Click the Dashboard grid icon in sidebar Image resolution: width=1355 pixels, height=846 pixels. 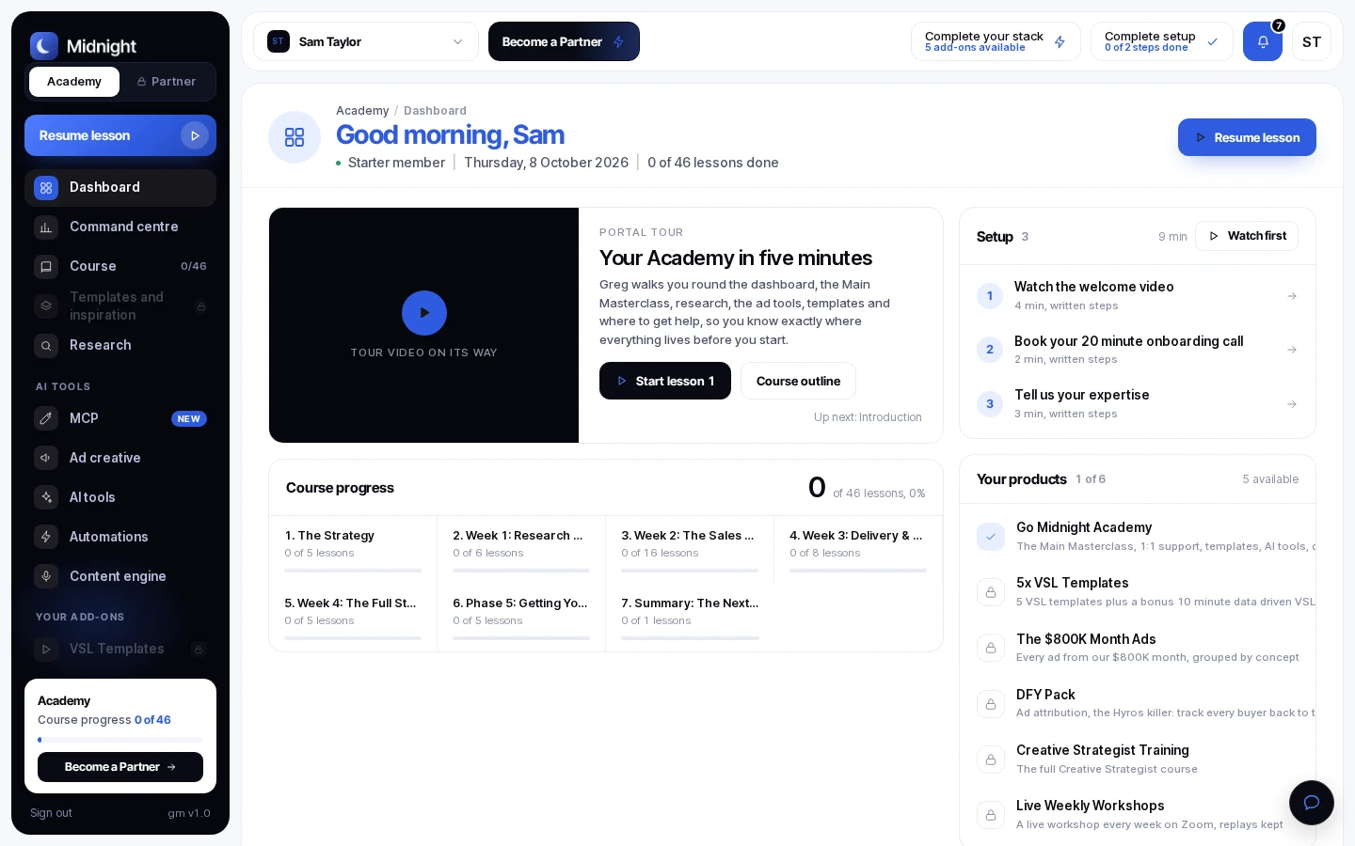pyautogui.click(x=46, y=188)
